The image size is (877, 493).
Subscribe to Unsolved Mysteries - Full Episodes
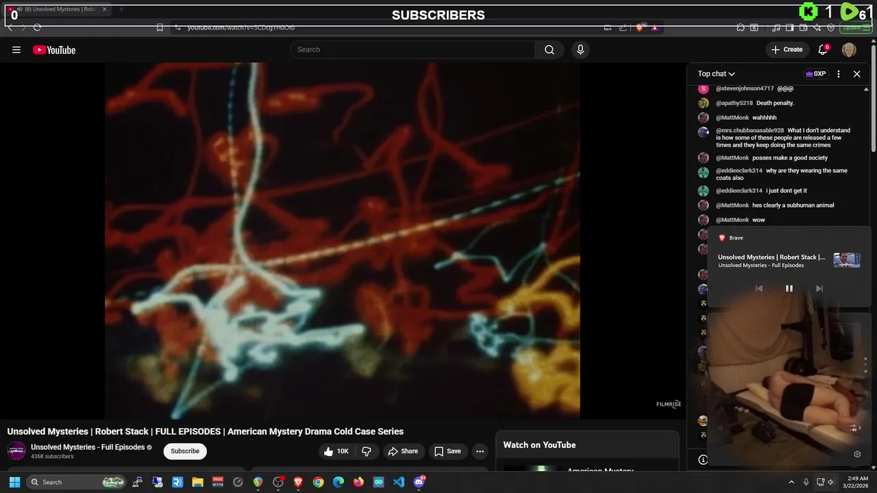tap(185, 451)
